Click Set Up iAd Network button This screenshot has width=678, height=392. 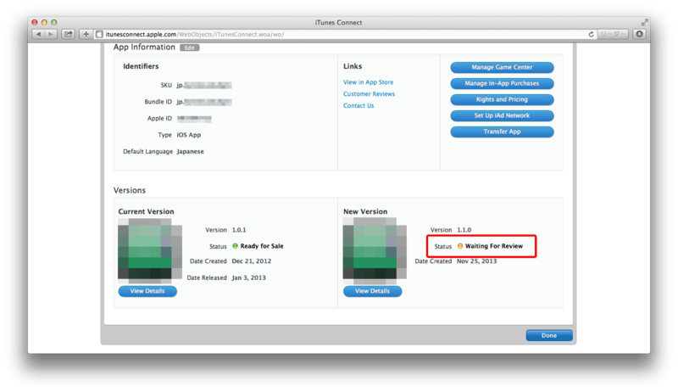(x=502, y=115)
